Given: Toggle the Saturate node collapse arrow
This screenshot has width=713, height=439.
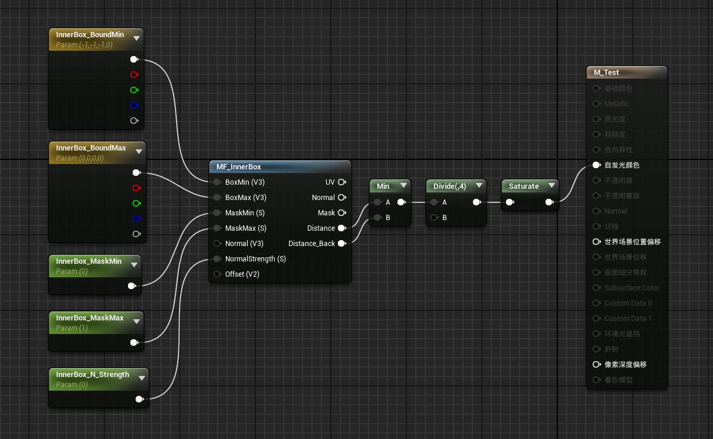Looking at the screenshot, I should click(x=551, y=186).
